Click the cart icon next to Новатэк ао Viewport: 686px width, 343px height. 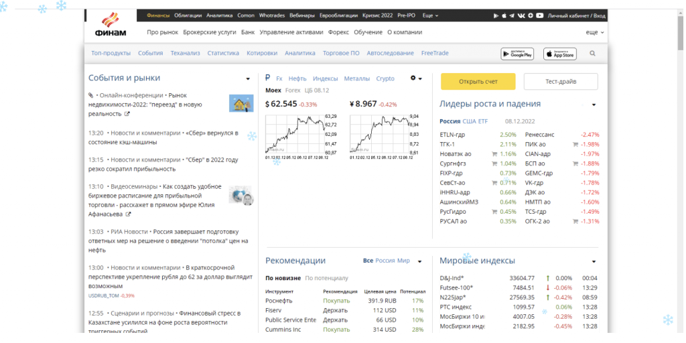coord(494,154)
